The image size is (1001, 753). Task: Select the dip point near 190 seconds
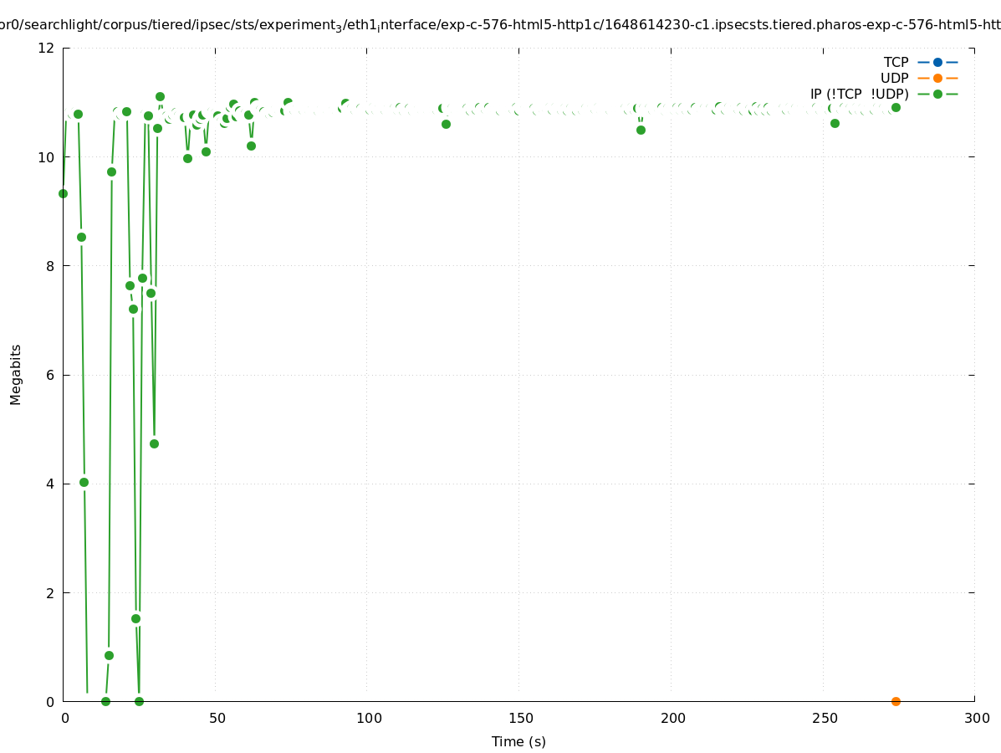click(641, 130)
